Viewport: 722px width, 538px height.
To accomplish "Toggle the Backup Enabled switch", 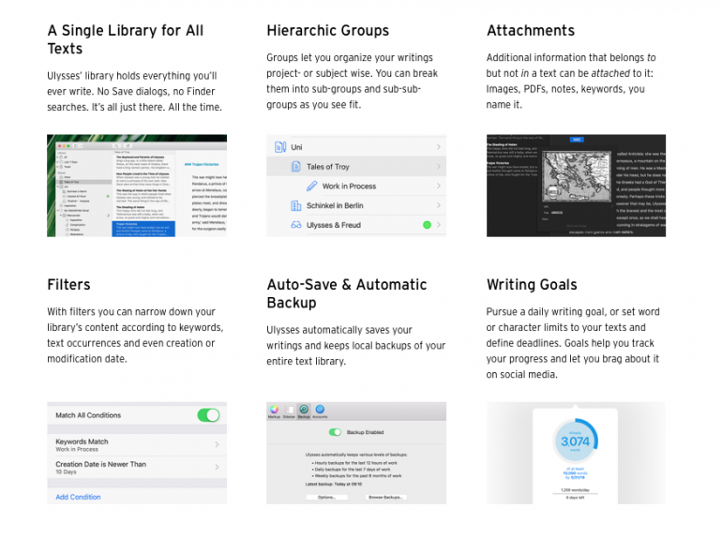I will tap(335, 432).
